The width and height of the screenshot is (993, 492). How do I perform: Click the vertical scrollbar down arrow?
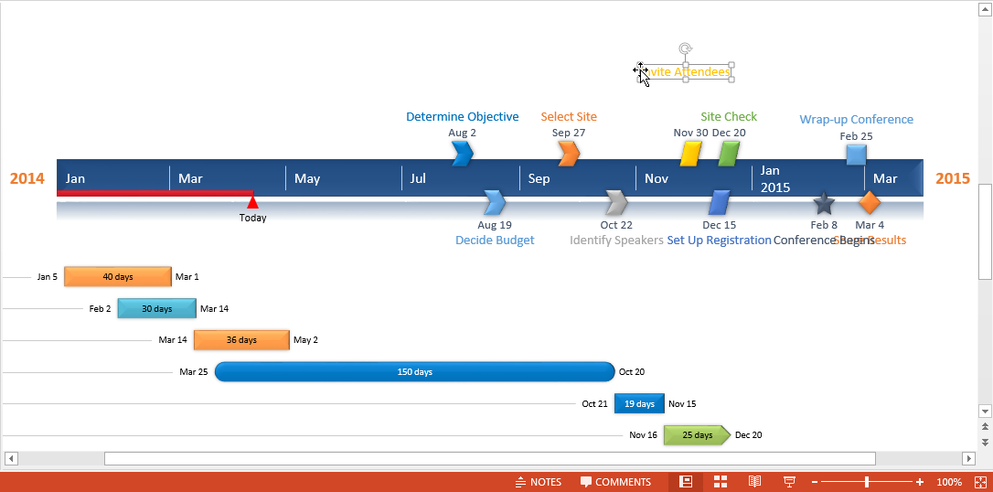point(985,412)
